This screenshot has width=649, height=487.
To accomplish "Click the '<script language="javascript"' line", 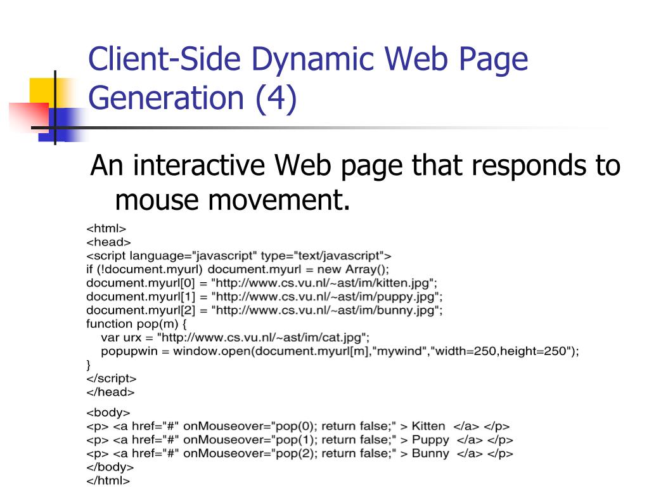I will click(x=239, y=256).
